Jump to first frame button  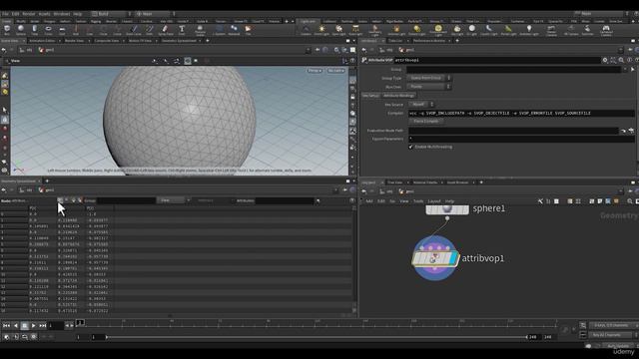coord(6,326)
